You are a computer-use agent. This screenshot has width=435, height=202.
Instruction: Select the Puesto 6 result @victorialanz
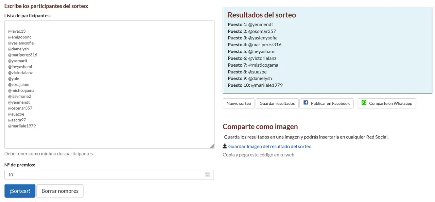point(262,58)
